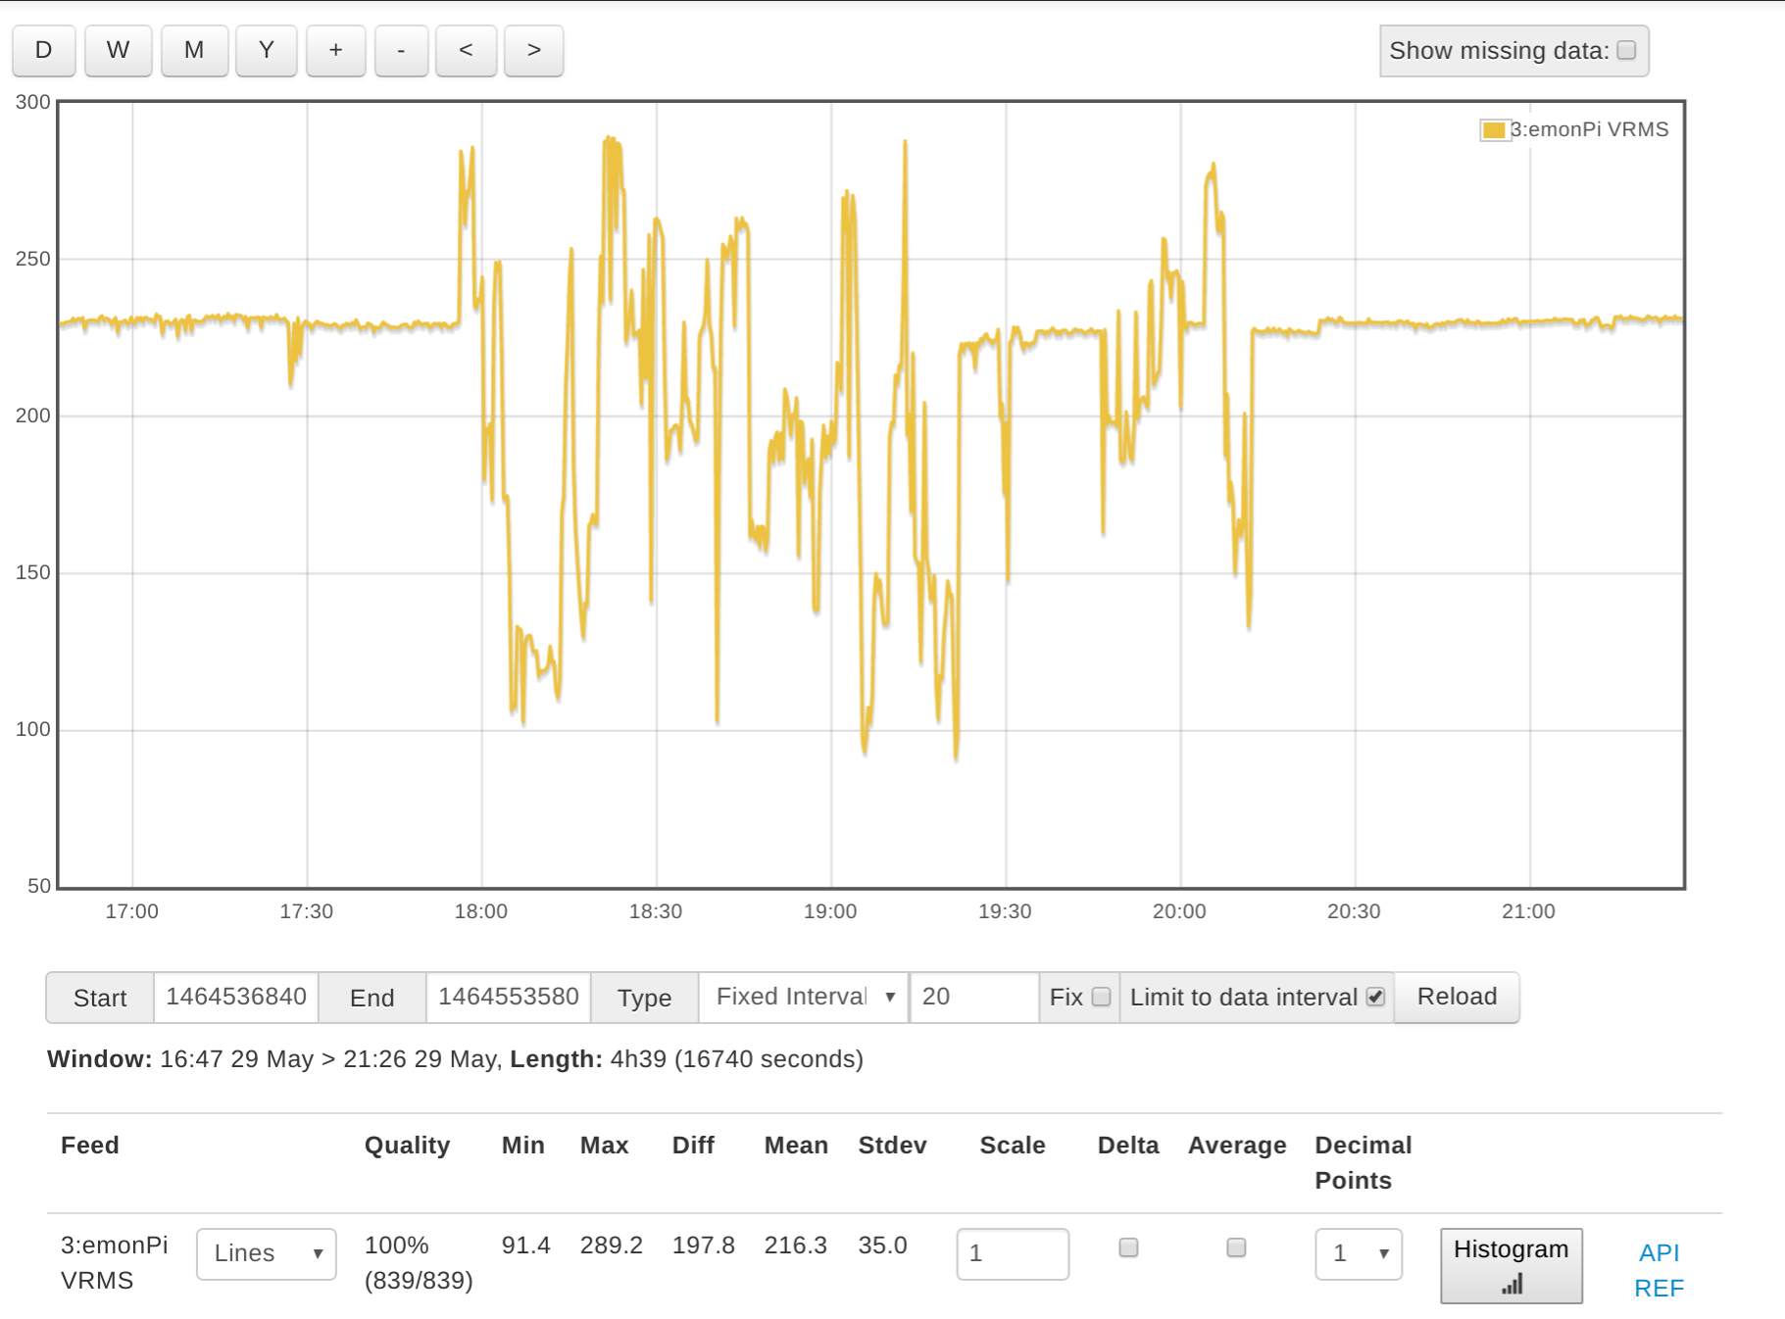Click the Stdev value 35.0
Screen dimensions: 1785x1319
[882, 1246]
